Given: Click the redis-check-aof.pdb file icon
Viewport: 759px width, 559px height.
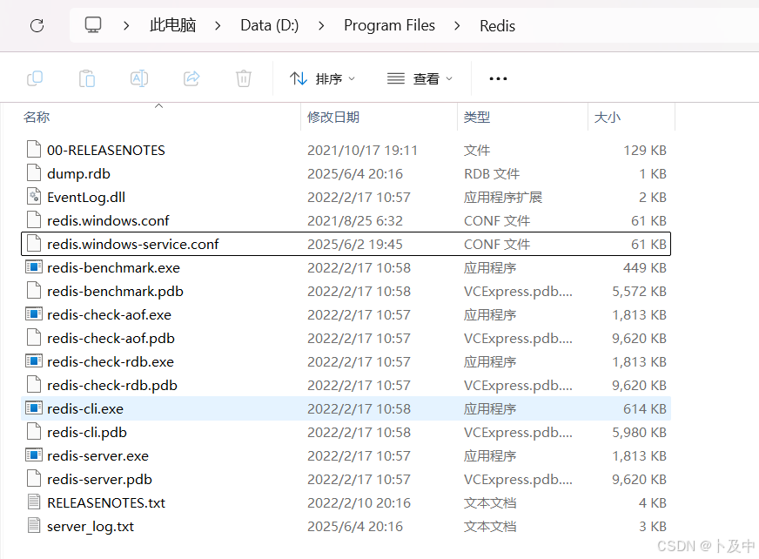Looking at the screenshot, I should (x=34, y=337).
